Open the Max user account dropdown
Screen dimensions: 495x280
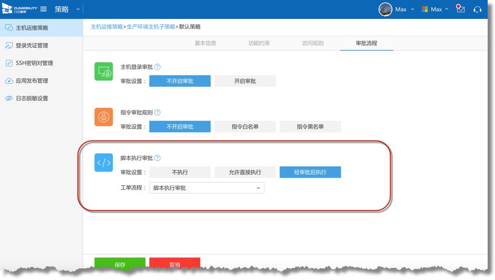pyautogui.click(x=404, y=9)
